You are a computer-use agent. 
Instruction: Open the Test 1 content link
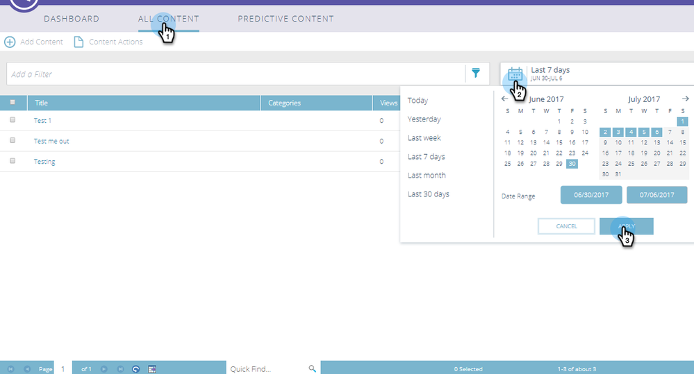point(42,120)
